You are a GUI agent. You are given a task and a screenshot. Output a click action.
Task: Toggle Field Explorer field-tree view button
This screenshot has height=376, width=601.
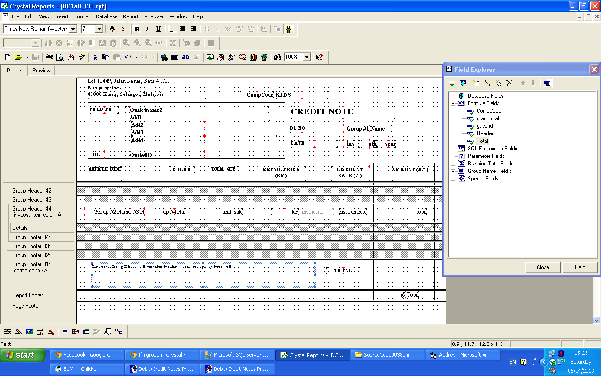[x=547, y=83]
